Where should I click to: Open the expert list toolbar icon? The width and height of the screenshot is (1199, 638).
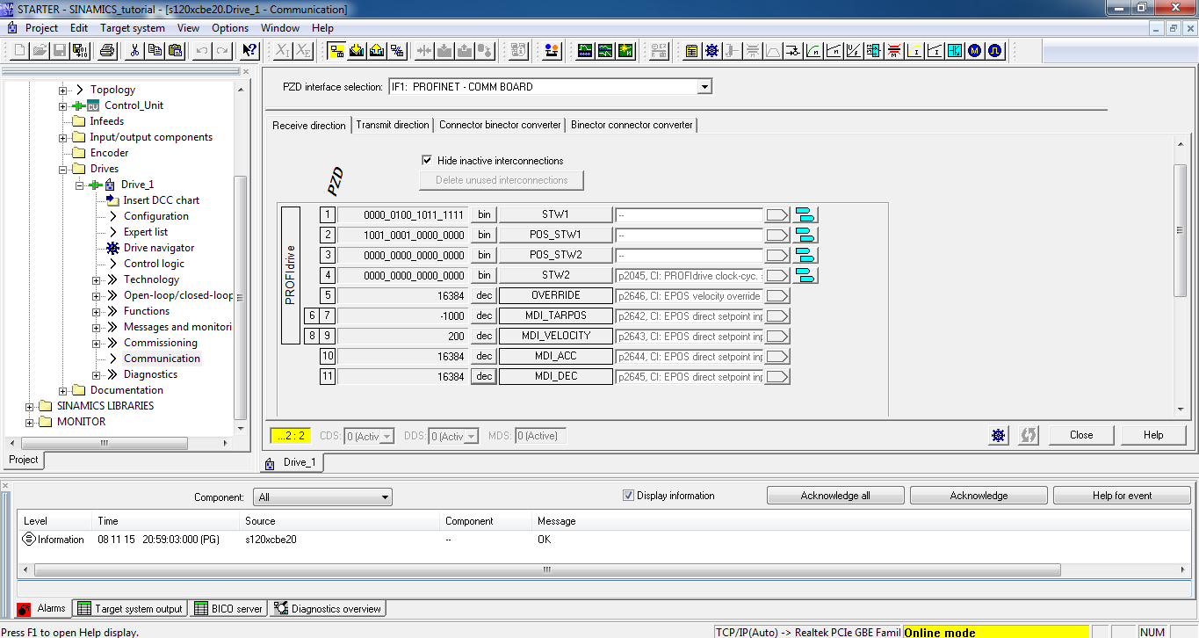click(692, 51)
